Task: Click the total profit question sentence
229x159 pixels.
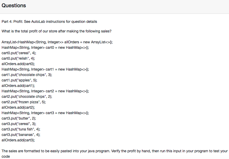Action: coord(56,31)
